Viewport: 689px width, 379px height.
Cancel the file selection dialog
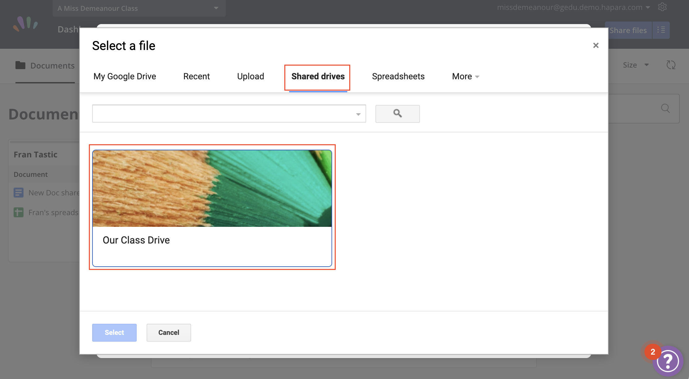[169, 332]
